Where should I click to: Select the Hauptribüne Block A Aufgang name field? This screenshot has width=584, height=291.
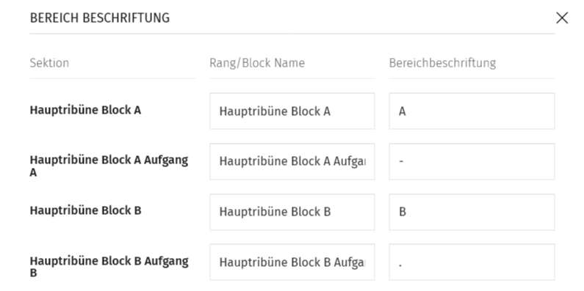(x=292, y=161)
